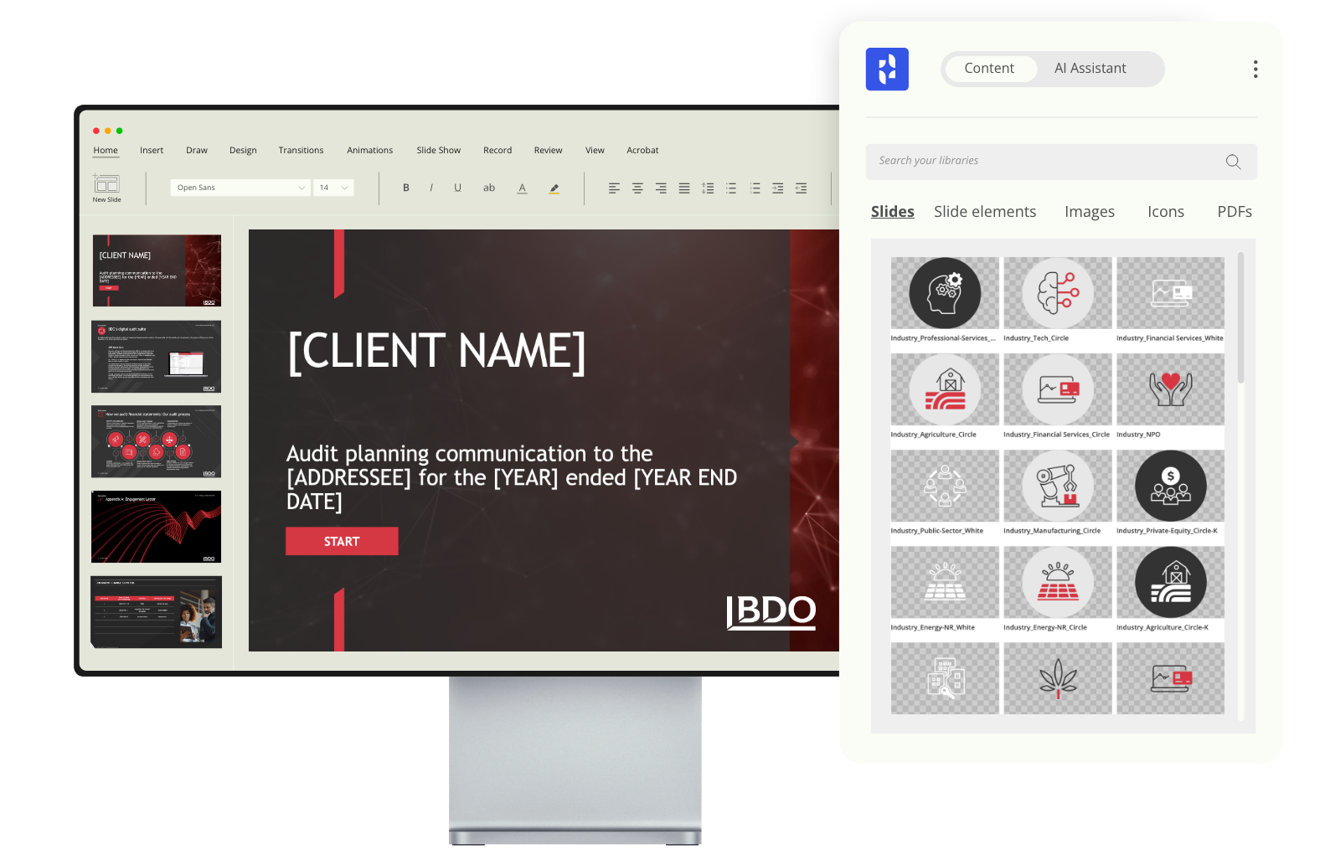Insert the Industry_Energy-NR_Circle icon
The image size is (1325, 865).
1058,582
